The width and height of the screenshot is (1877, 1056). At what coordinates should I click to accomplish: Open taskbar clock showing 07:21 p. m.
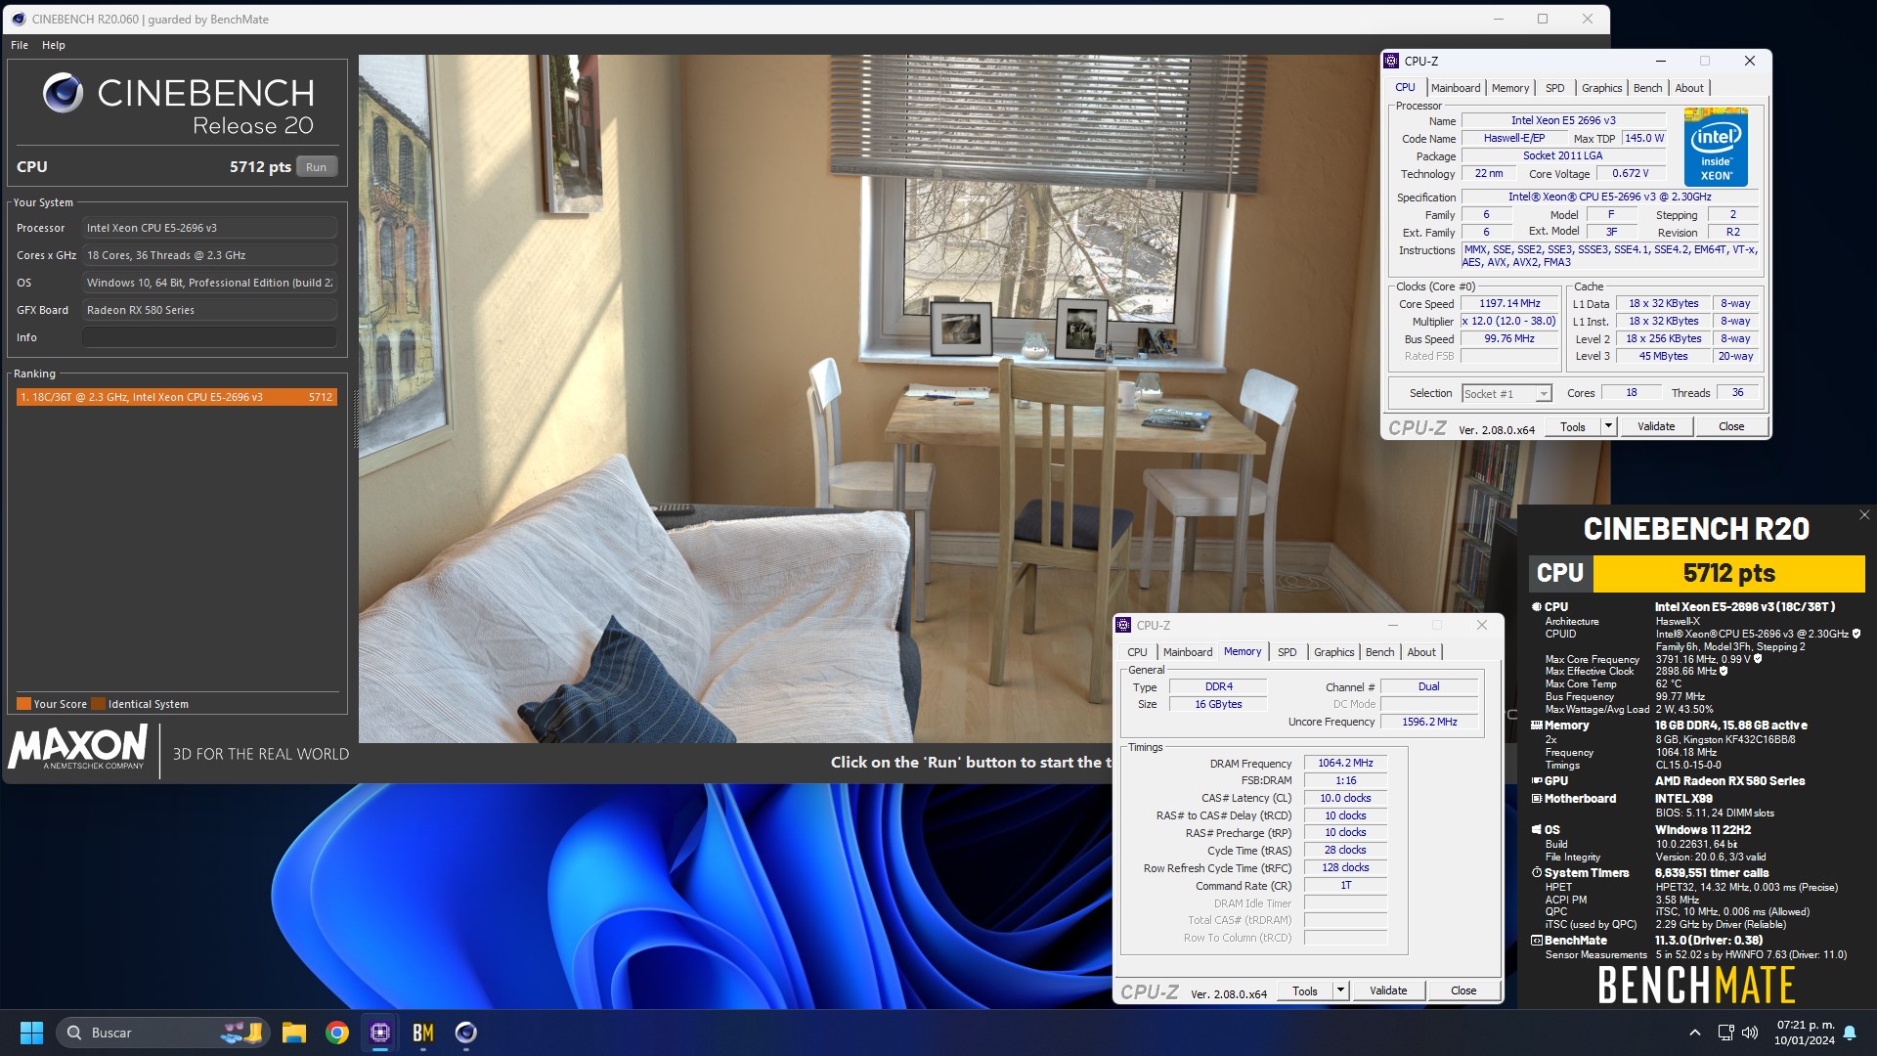click(x=1805, y=1033)
